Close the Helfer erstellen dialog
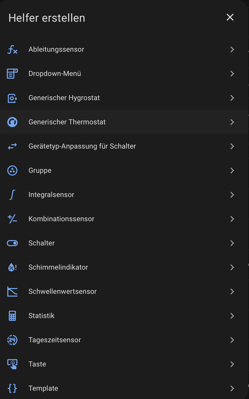 click(230, 17)
